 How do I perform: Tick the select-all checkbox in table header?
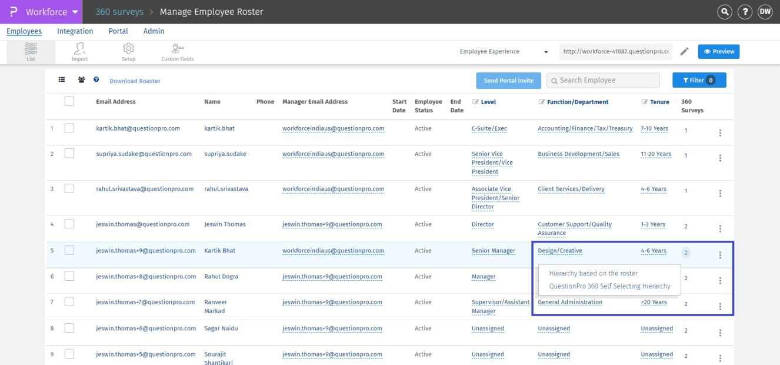tap(69, 101)
